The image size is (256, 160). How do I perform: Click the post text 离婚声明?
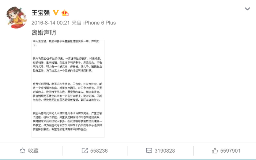coord(44,33)
